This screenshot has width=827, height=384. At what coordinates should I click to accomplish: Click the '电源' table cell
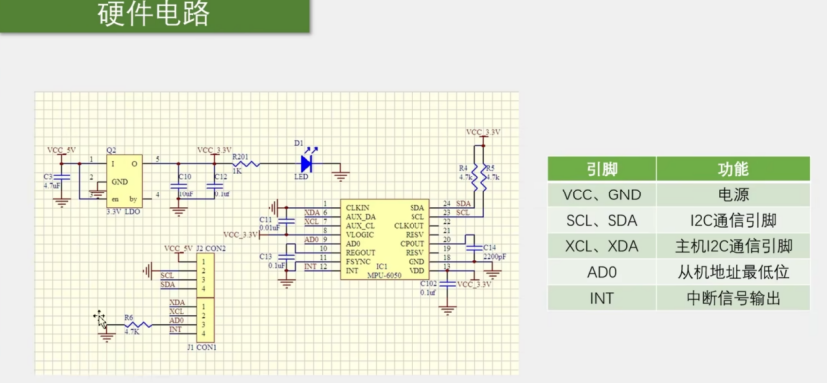pyautogui.click(x=733, y=194)
